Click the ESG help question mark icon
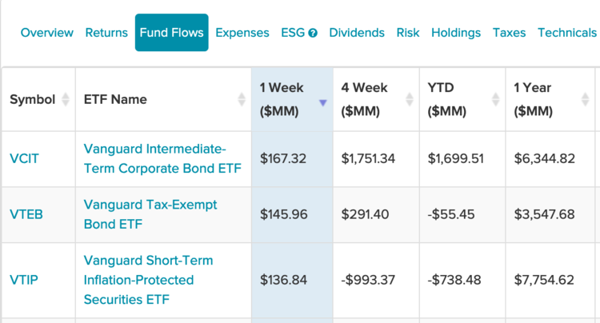 [313, 34]
